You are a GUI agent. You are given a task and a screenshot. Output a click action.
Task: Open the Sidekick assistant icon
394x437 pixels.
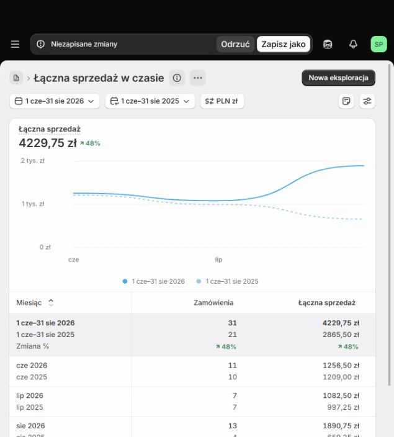click(328, 44)
